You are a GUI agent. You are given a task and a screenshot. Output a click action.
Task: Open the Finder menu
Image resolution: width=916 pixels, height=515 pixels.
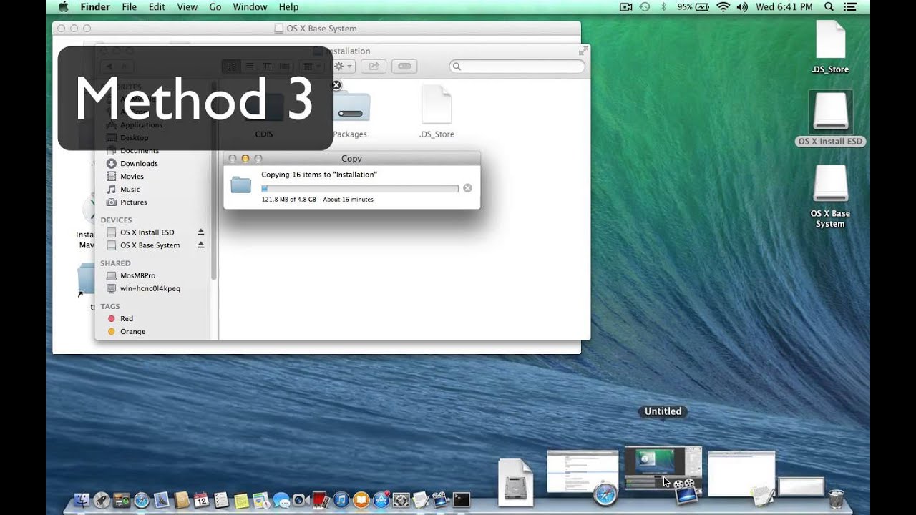pos(95,7)
